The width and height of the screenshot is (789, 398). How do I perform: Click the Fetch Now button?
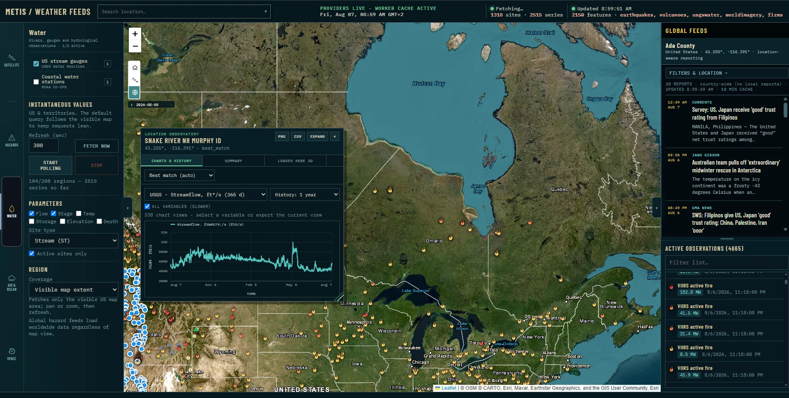pyautogui.click(x=97, y=146)
